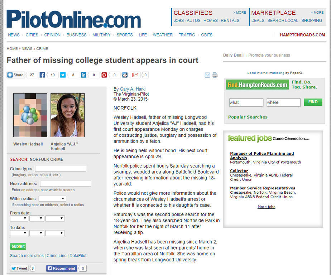Submit to Reddit via the alien icon
The height and width of the screenshot is (275, 331).
125,75
